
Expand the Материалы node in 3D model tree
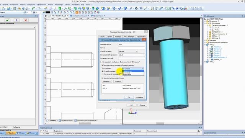205,21
